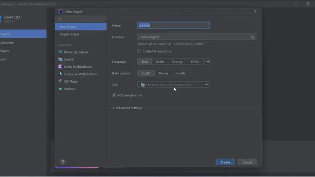Click the folder browse icon in Location
Image resolution: width=315 pixels, height=177 pixels.
coord(252,37)
